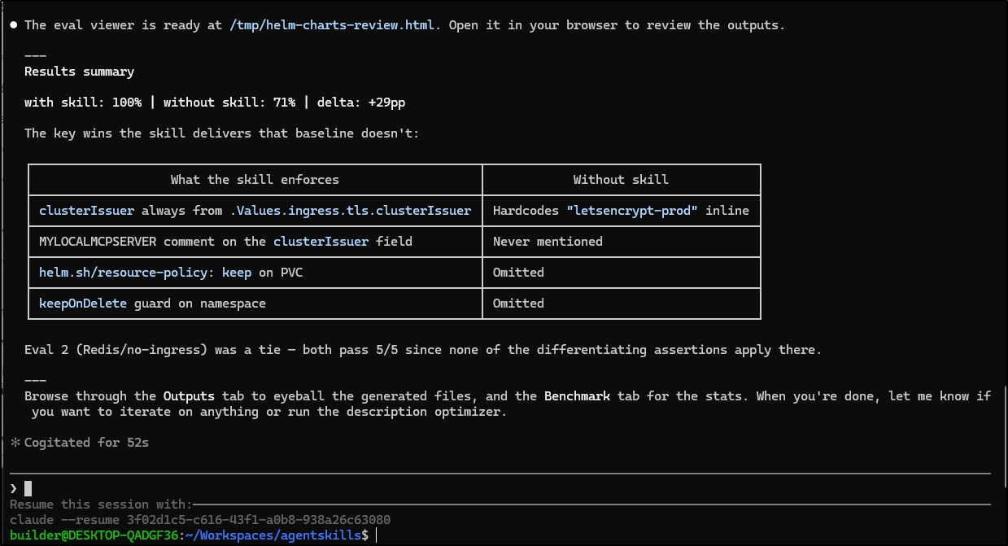Click helm.sh/resource-policy: keep code text

(x=145, y=273)
